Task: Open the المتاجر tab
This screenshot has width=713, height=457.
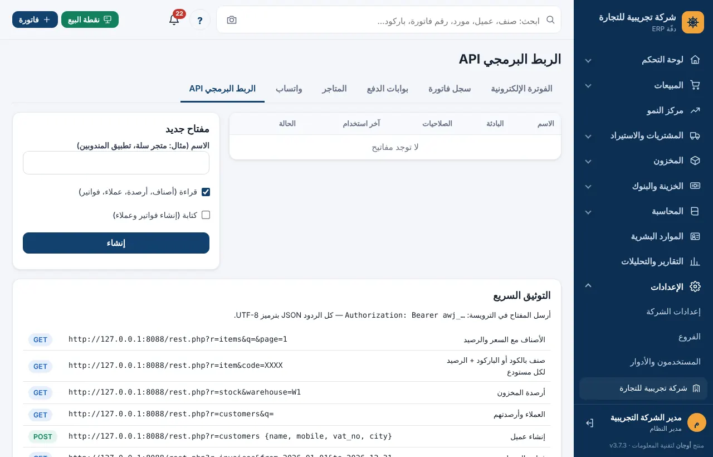Action: pyautogui.click(x=334, y=89)
